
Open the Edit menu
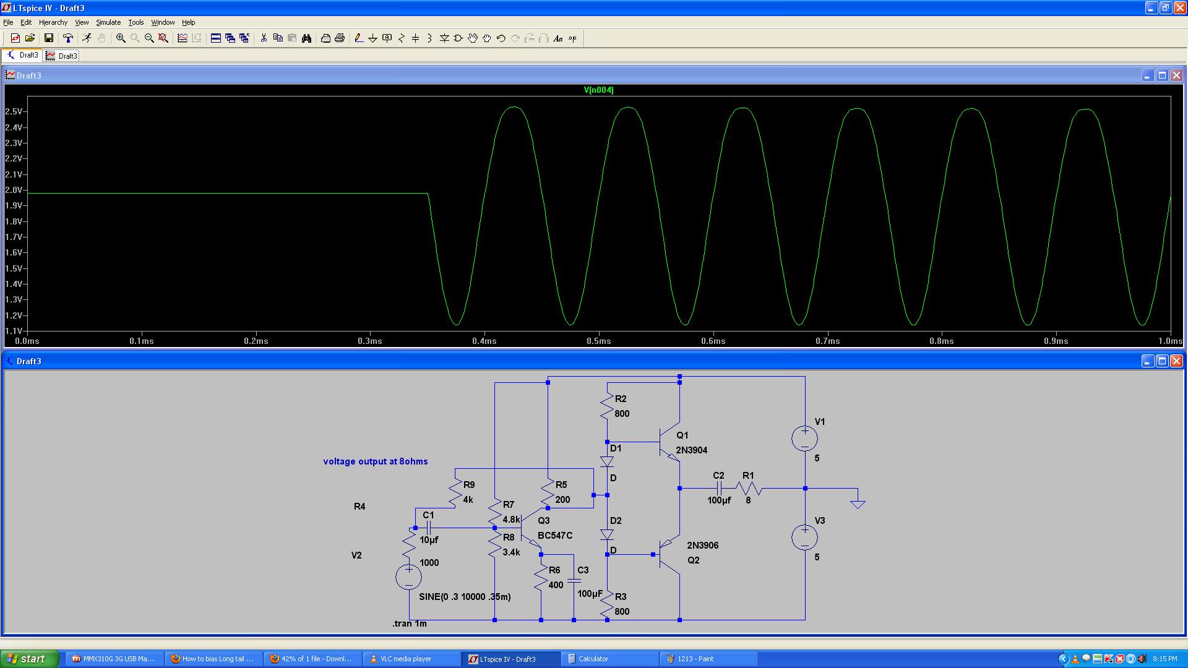click(x=26, y=22)
